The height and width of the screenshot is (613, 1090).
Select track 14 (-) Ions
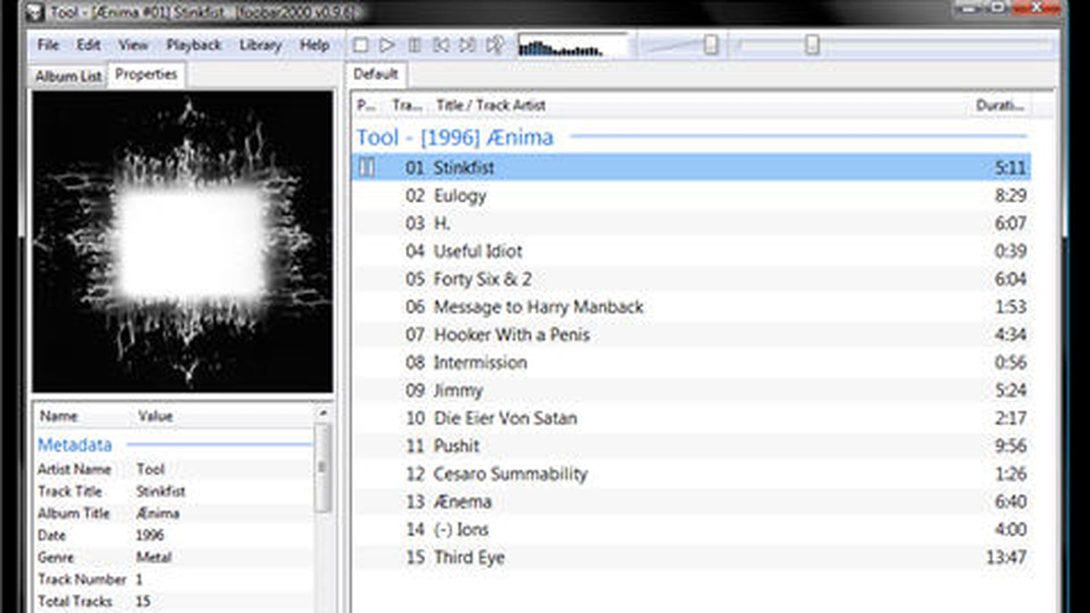(691, 530)
